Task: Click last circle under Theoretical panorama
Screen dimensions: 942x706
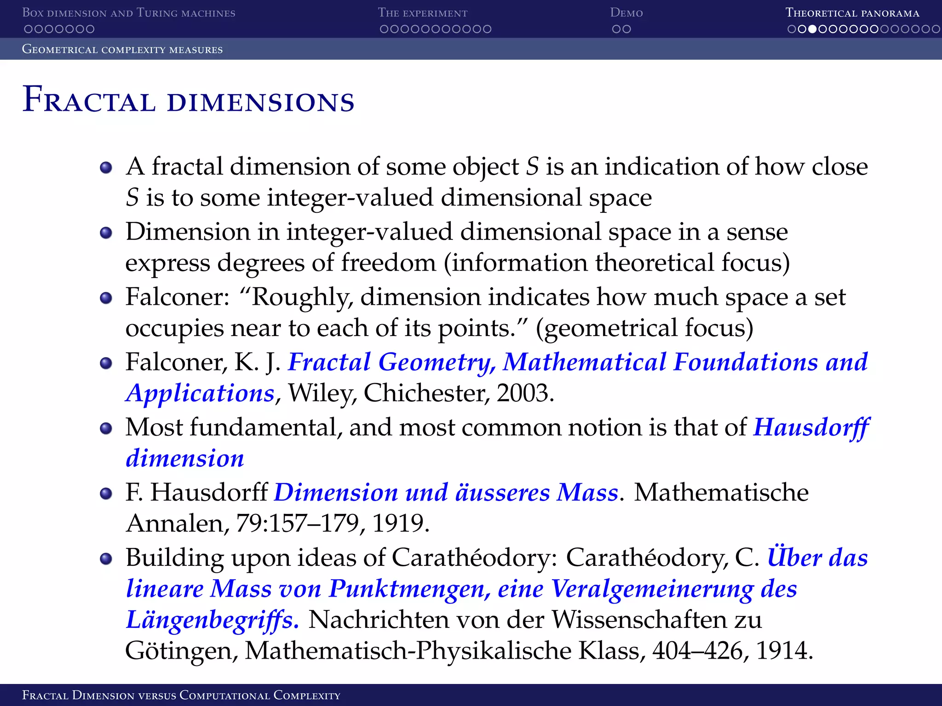Action: click(936, 29)
